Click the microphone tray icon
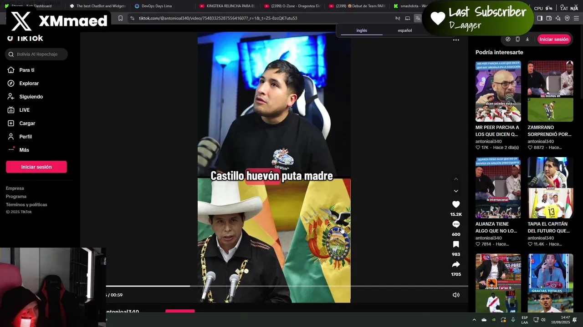The image size is (583, 327). tap(513, 320)
